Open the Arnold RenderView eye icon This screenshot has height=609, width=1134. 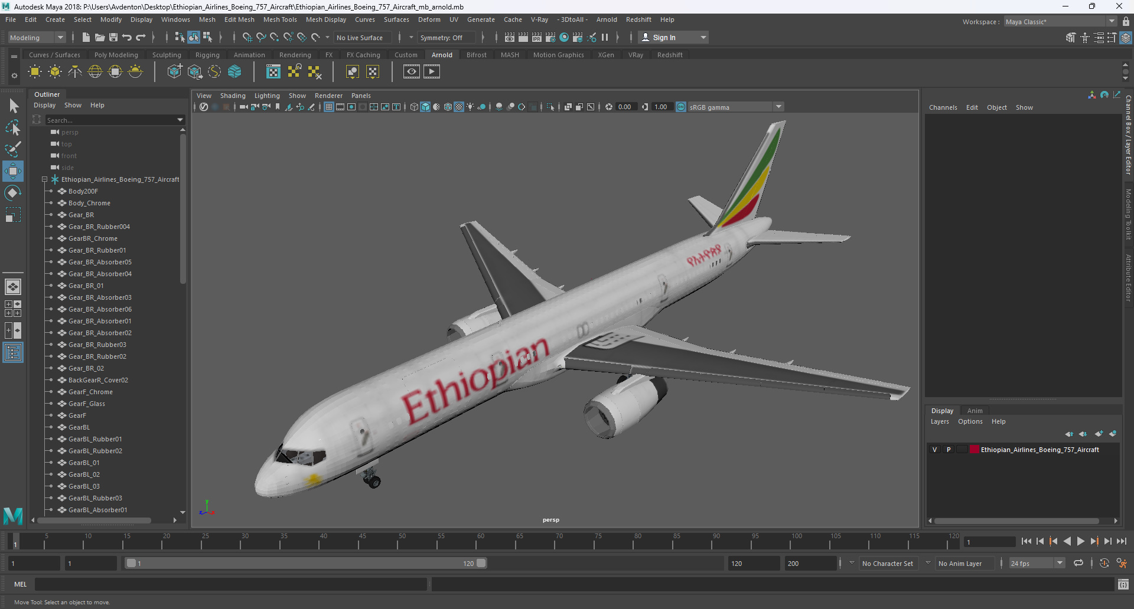click(412, 72)
